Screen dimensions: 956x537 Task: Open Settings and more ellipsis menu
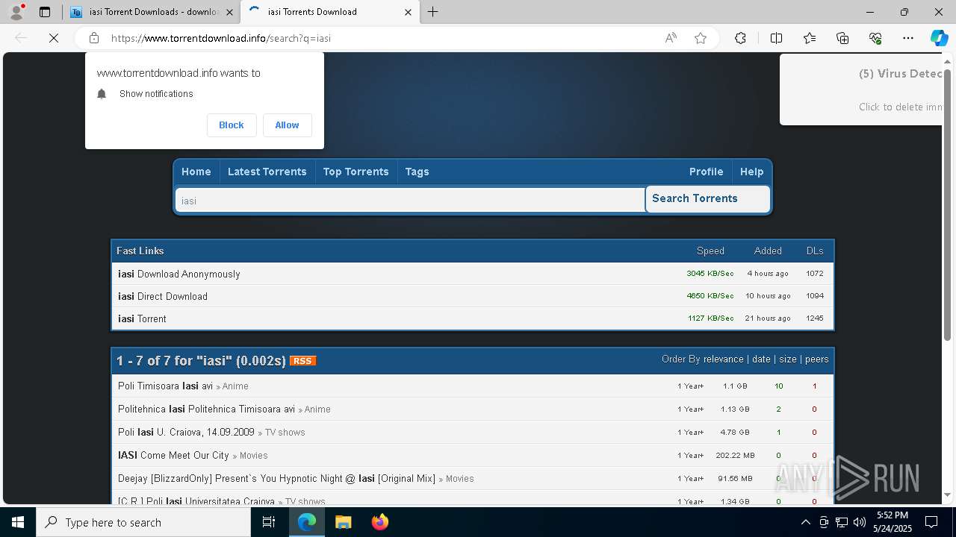pyautogui.click(x=908, y=38)
